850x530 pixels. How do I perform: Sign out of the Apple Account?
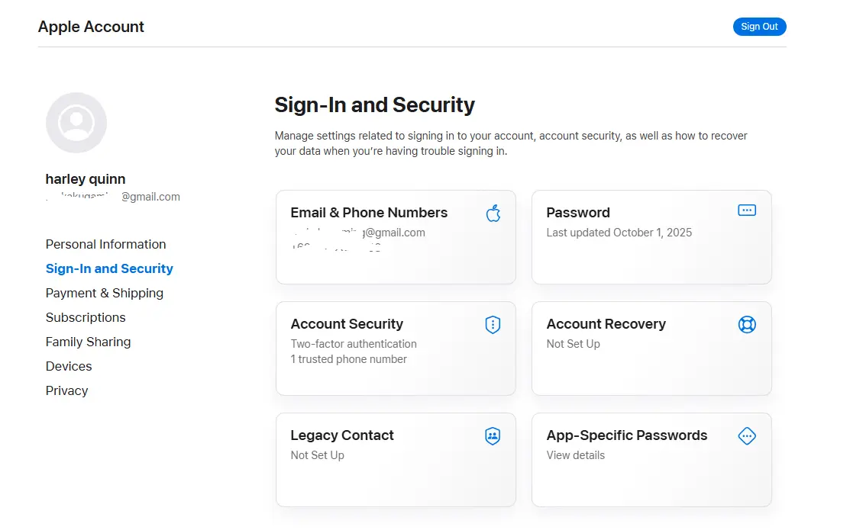(759, 27)
